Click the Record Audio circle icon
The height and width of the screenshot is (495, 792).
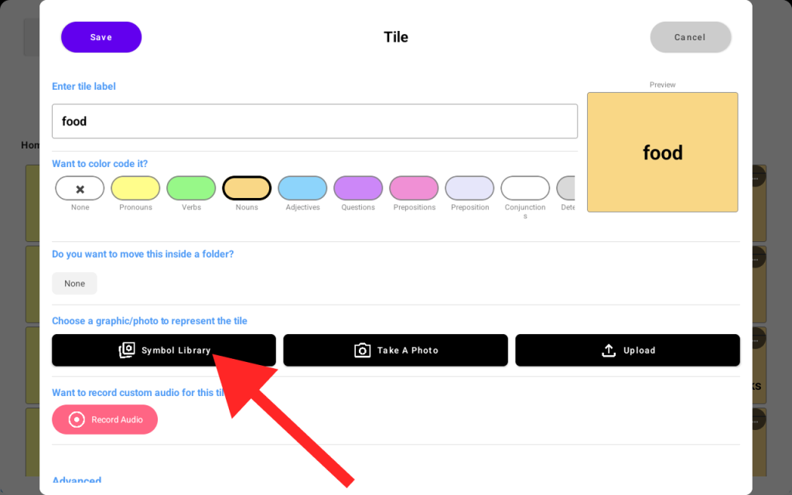pos(77,419)
